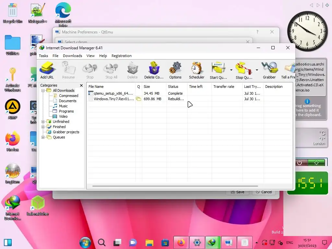Screen dimensions: 332x249
Task: Select the Windows.Tiny7.Rev01 download row
Action: (189, 99)
